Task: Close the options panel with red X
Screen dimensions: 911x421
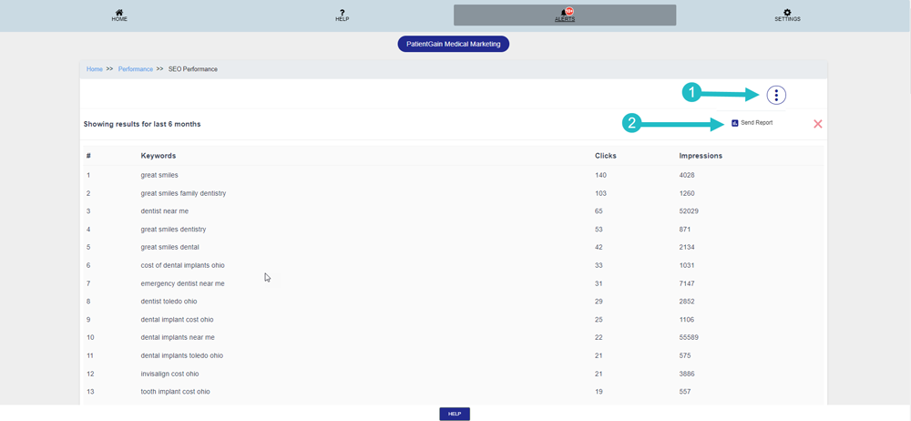Action: click(x=818, y=124)
